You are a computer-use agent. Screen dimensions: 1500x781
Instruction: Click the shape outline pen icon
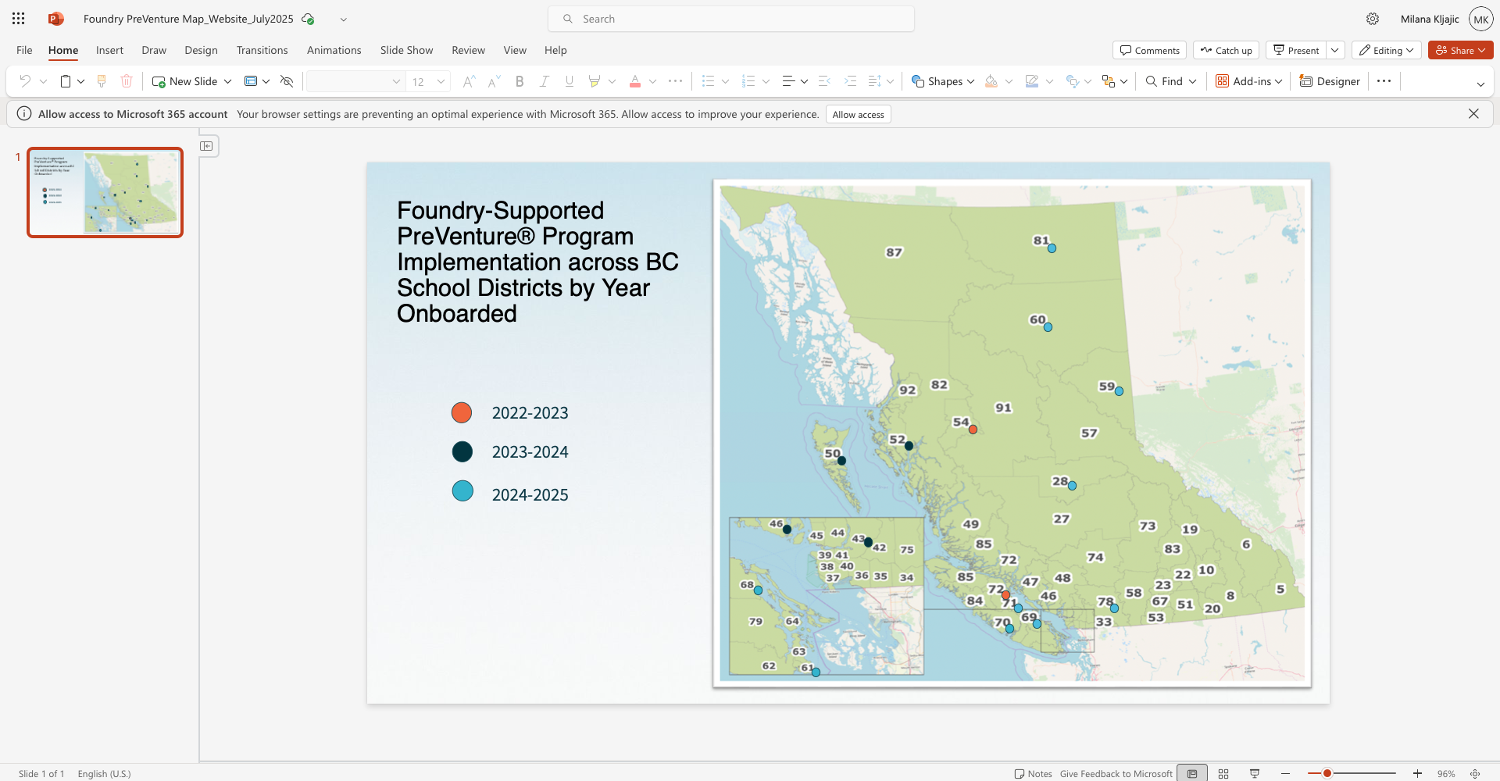click(1032, 81)
